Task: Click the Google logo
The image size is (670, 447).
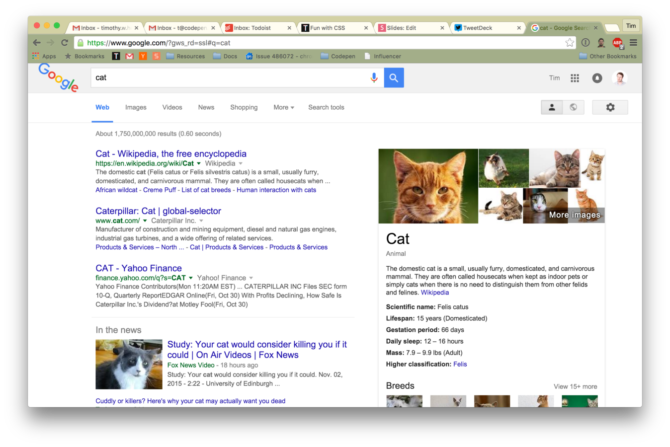Action: point(58,77)
